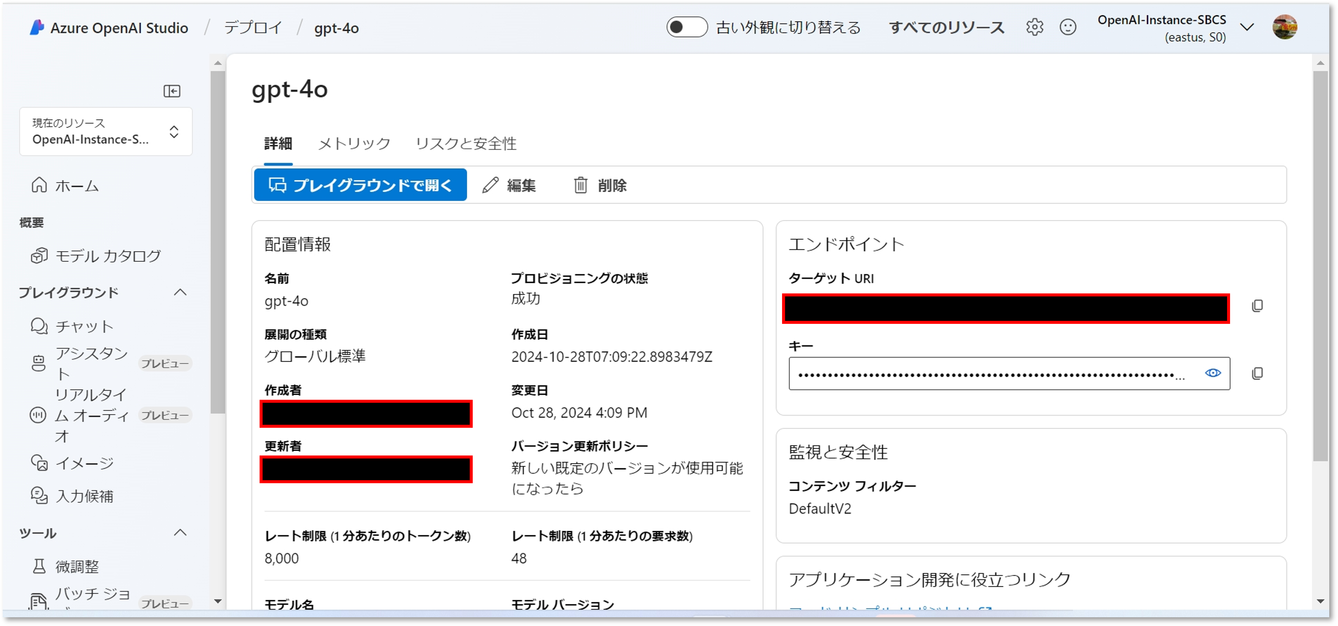Expand the OpenAI-Instance-SBCS account dropdown
The width and height of the screenshot is (1338, 626).
[x=1247, y=27]
